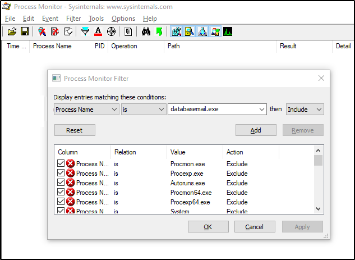Viewport: 355px width, 260px height.
Task: Click the filter list scrollbar down arrow
Action: (319, 209)
